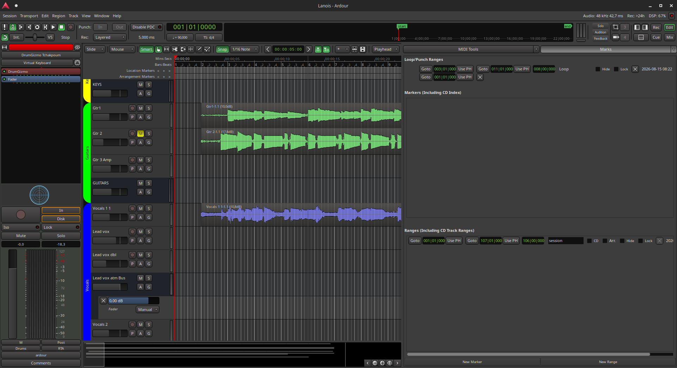Record-arm the Vocals 1 1 track
677x368 pixels.
tap(132, 209)
